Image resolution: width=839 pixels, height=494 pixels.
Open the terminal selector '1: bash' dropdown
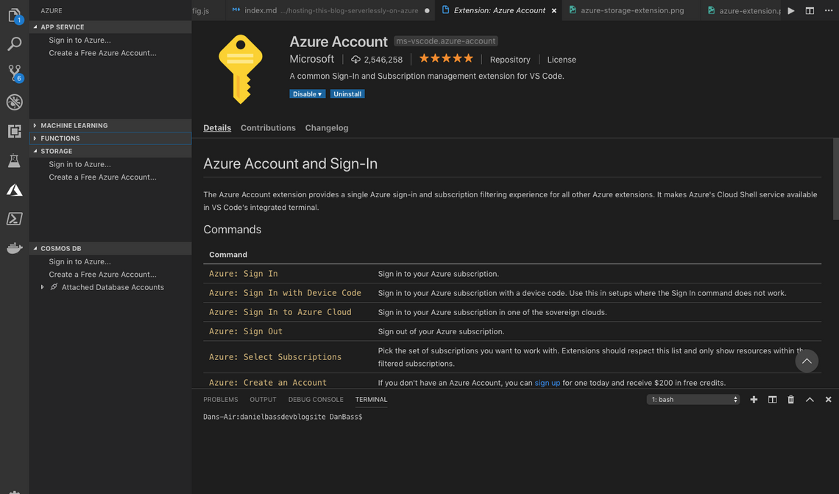tap(693, 400)
